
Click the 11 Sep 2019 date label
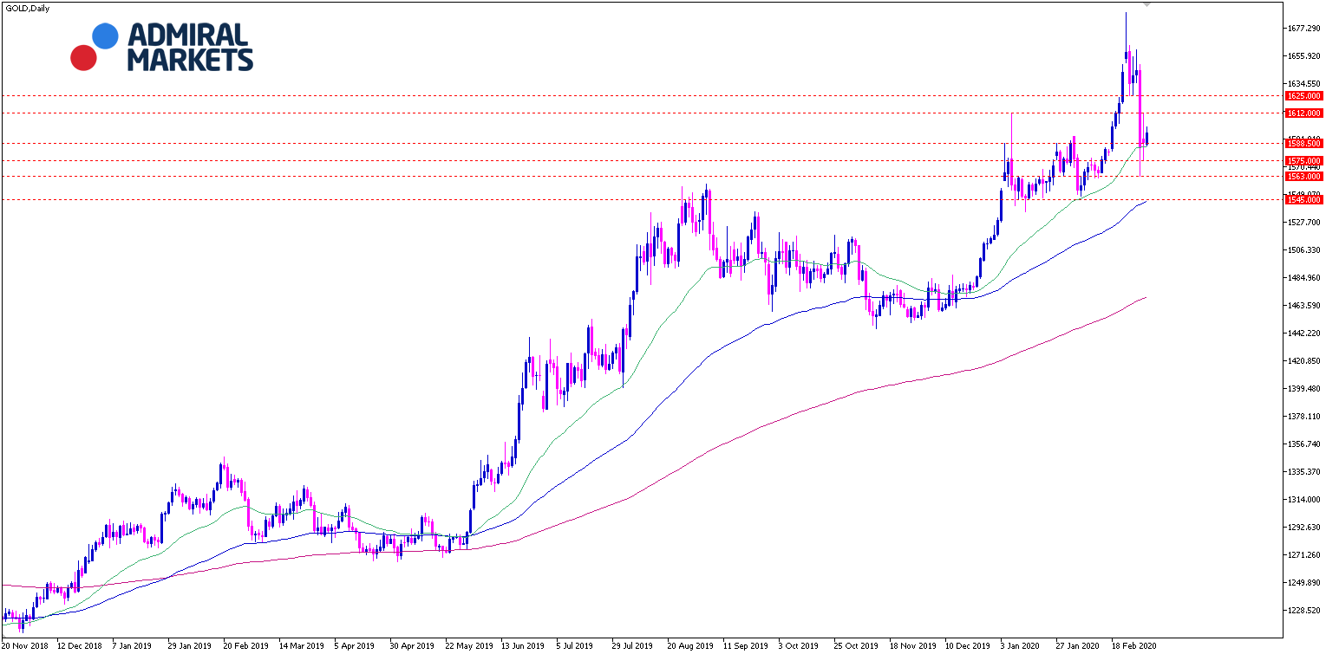click(744, 646)
